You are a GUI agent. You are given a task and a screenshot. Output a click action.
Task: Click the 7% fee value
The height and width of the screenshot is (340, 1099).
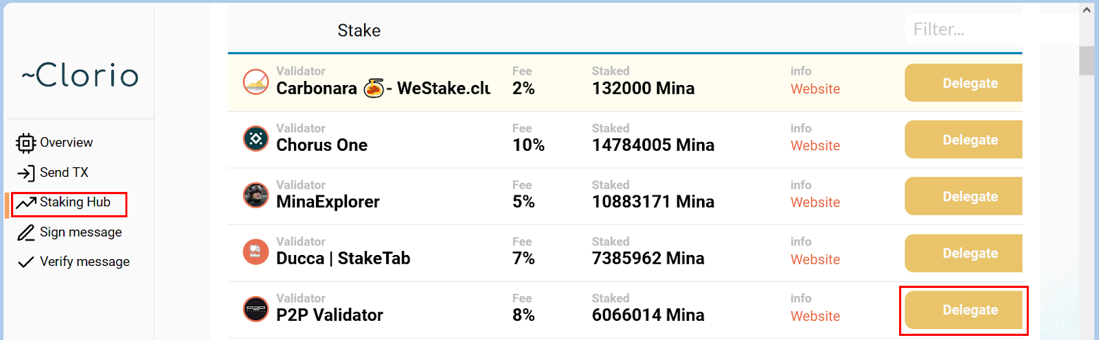click(x=523, y=258)
